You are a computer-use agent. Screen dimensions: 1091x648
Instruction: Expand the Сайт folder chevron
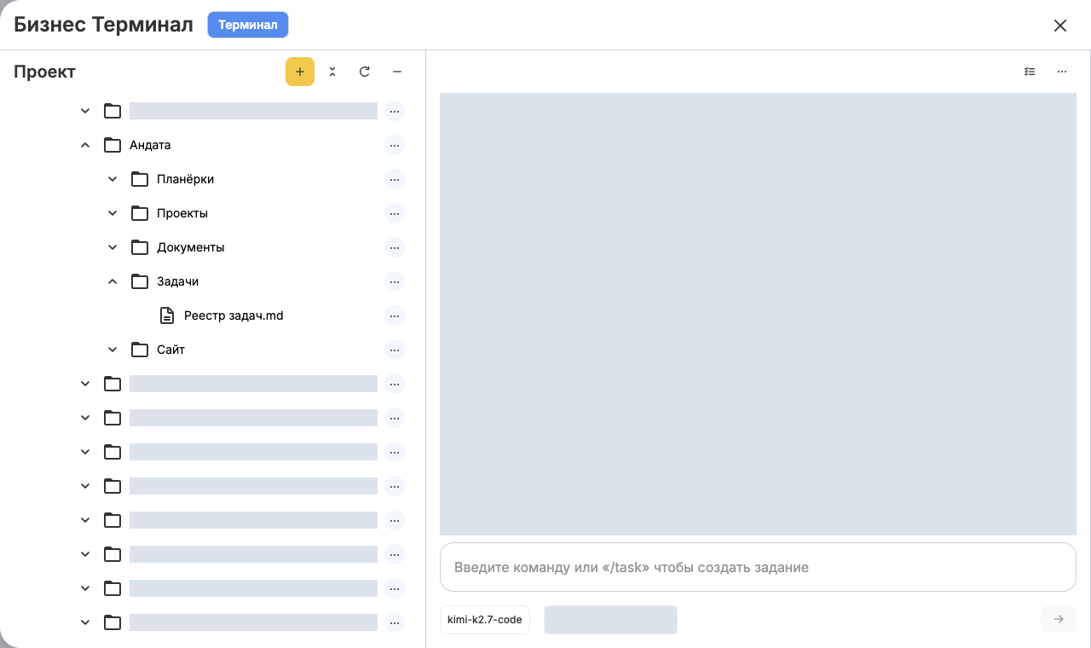[x=113, y=350]
